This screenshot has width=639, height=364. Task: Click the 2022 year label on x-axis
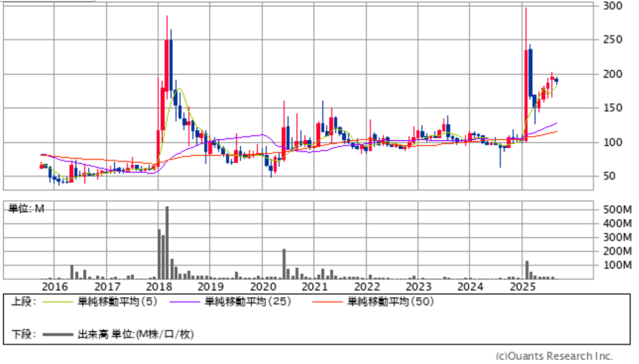[366, 287]
